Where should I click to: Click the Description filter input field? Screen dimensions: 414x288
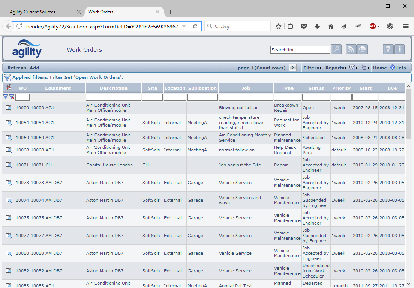click(x=113, y=97)
